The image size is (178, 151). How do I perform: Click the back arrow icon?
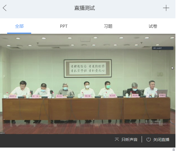point(5,8)
